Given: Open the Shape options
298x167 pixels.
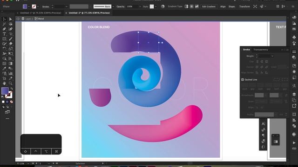Looking at the screenshot, I should pos(231,6).
